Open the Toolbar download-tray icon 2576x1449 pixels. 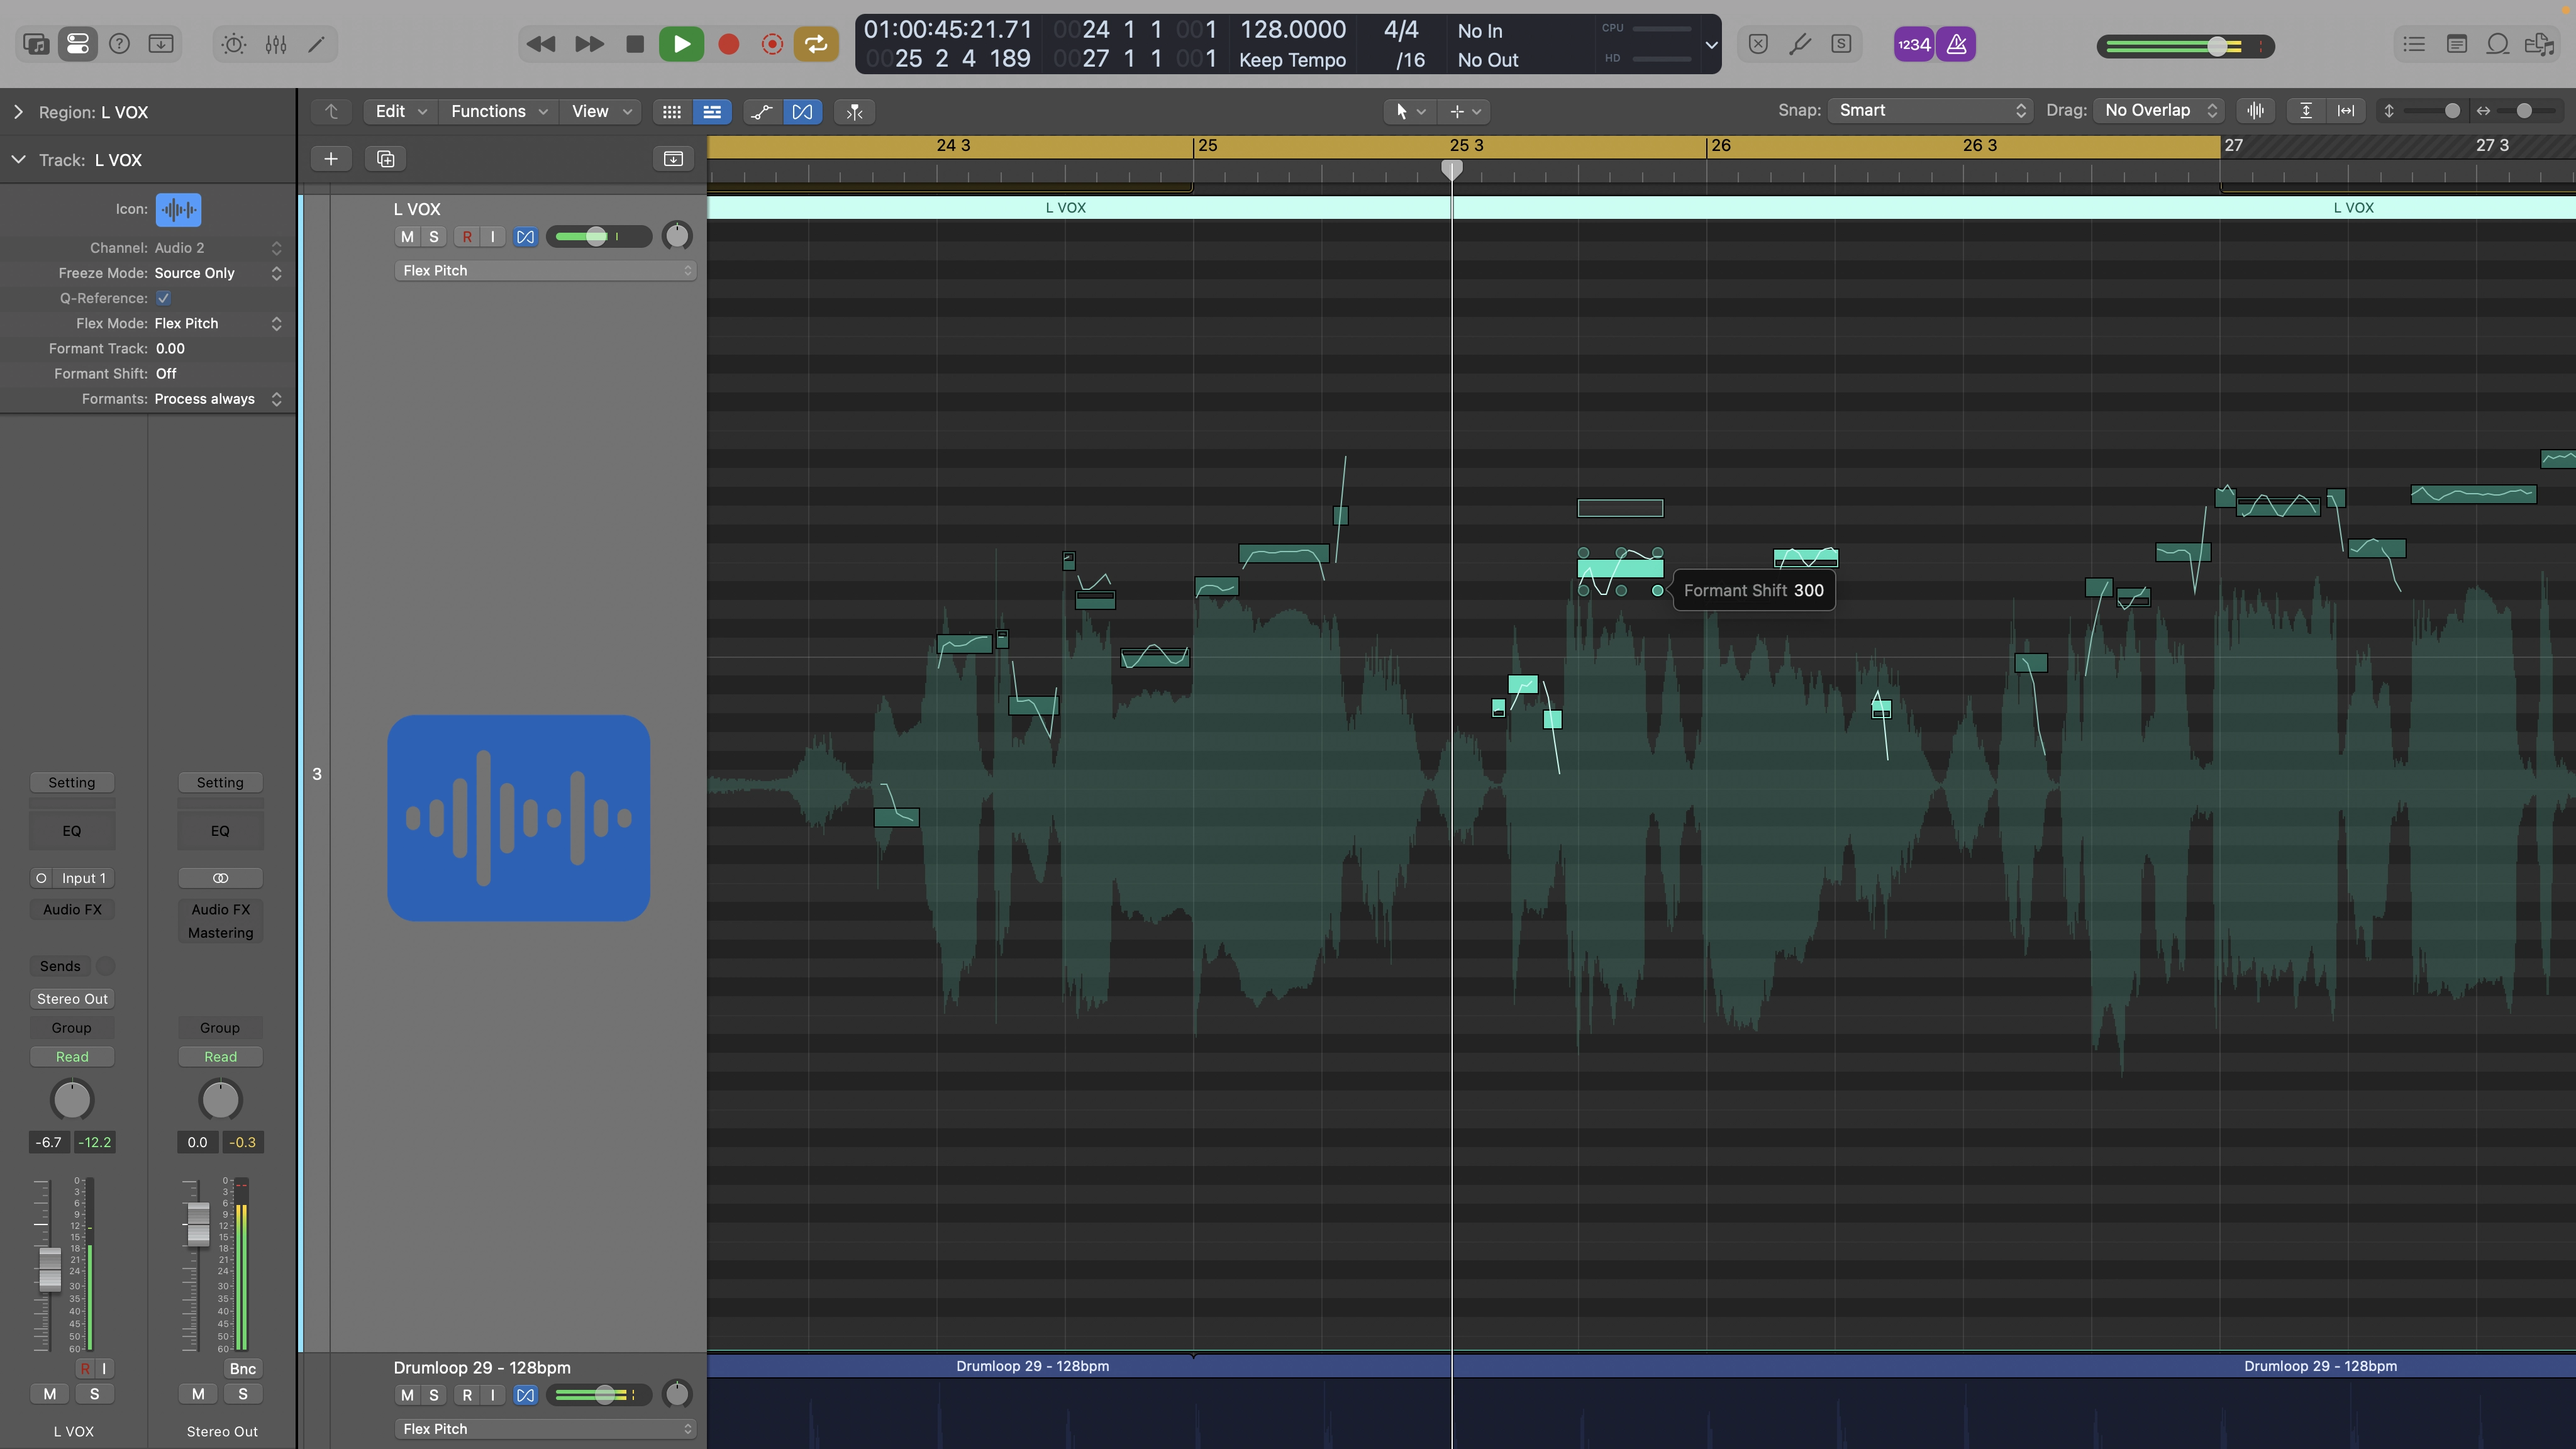[x=161, y=44]
